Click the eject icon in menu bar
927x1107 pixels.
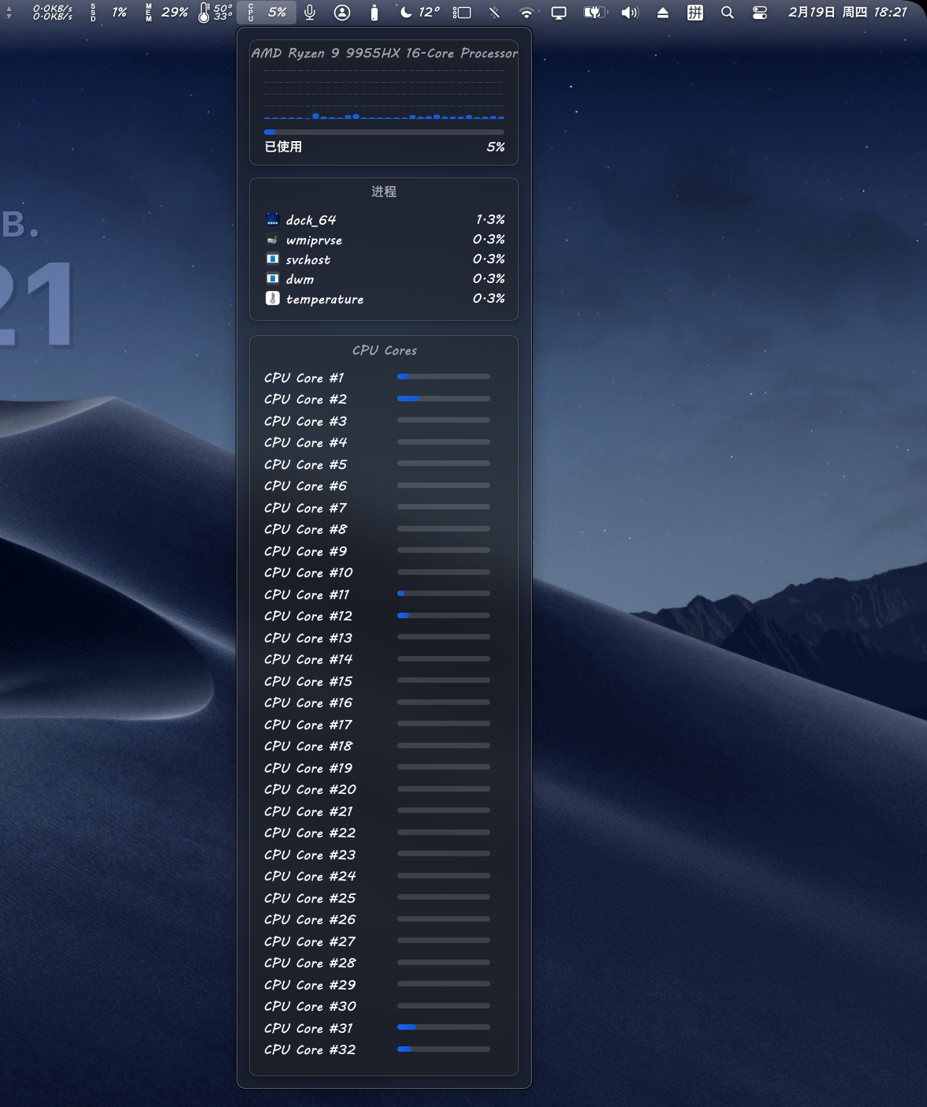[x=663, y=13]
